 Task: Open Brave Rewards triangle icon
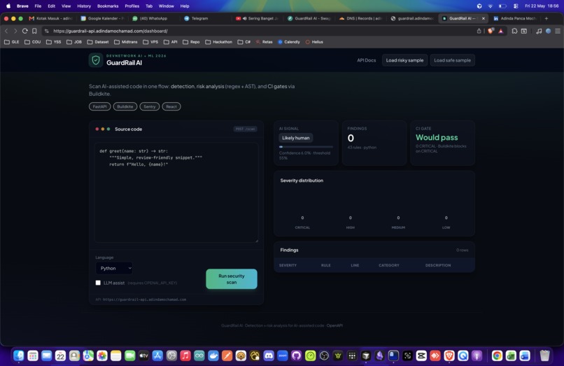(x=501, y=31)
